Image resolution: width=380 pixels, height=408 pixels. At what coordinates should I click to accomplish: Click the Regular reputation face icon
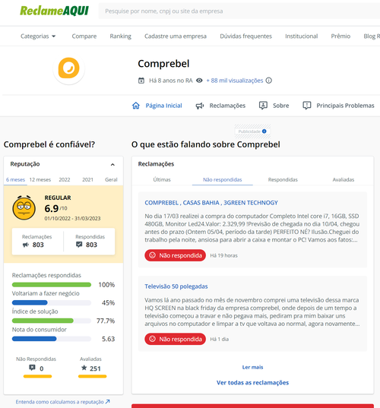point(24,207)
